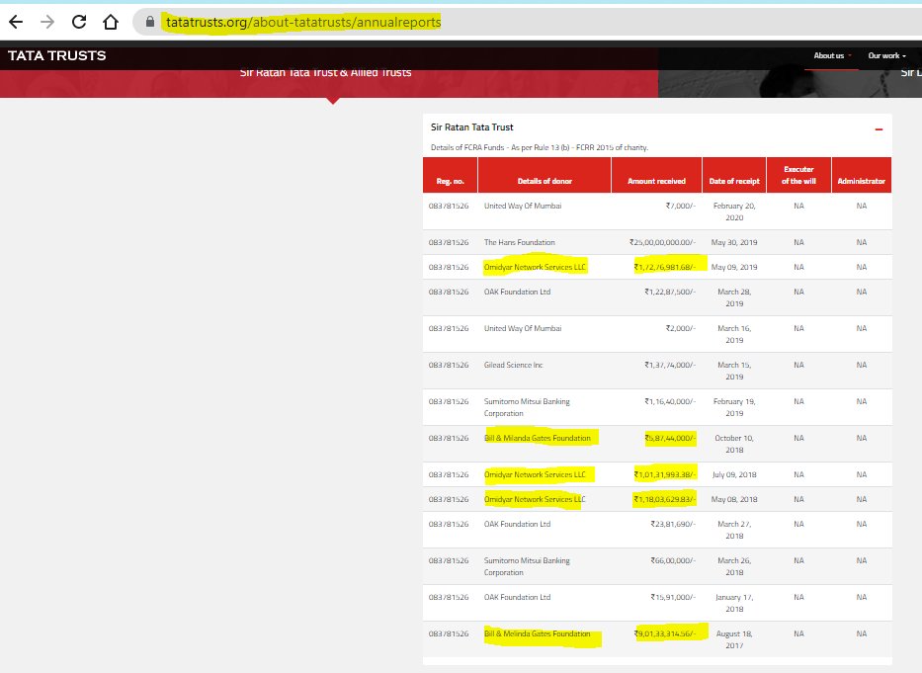The image size is (922, 673).
Task: Click the ₹9,01,33,314.56/- amount cell
Action: [664, 633]
